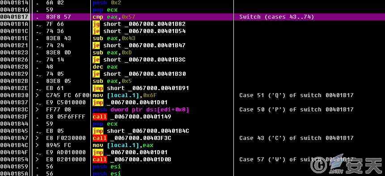Screen dimensions: 385x176
Task: Select hex bytes '74 24'
Action: click(x=55, y=45)
